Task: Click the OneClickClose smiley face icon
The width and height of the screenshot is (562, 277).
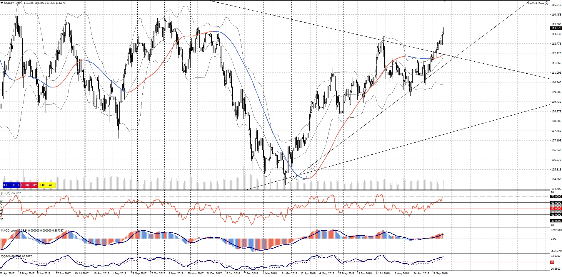Action: [546, 3]
